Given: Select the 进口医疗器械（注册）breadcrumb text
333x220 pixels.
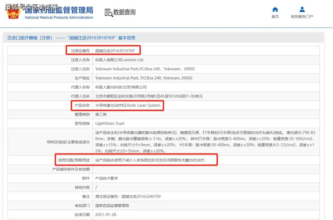Looking at the screenshot, I should click(x=32, y=38).
